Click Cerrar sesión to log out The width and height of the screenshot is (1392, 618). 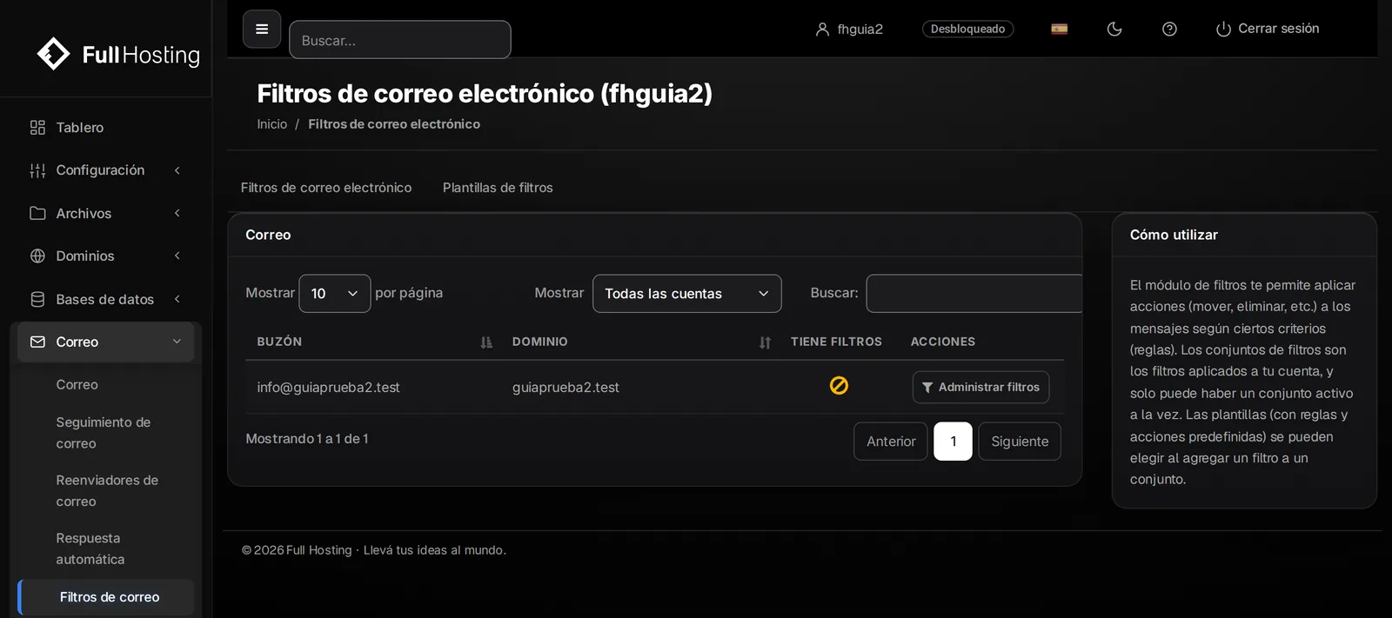[1268, 30]
